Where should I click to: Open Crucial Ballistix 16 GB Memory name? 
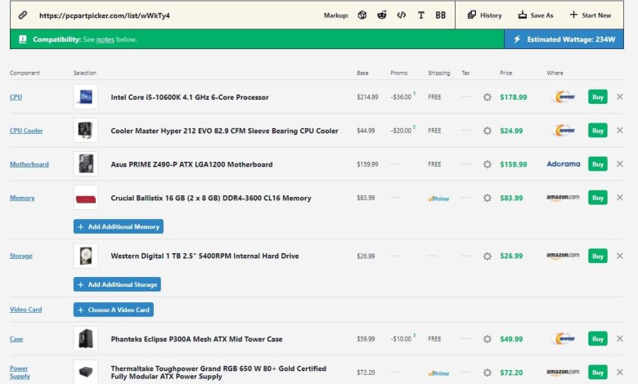click(x=211, y=198)
